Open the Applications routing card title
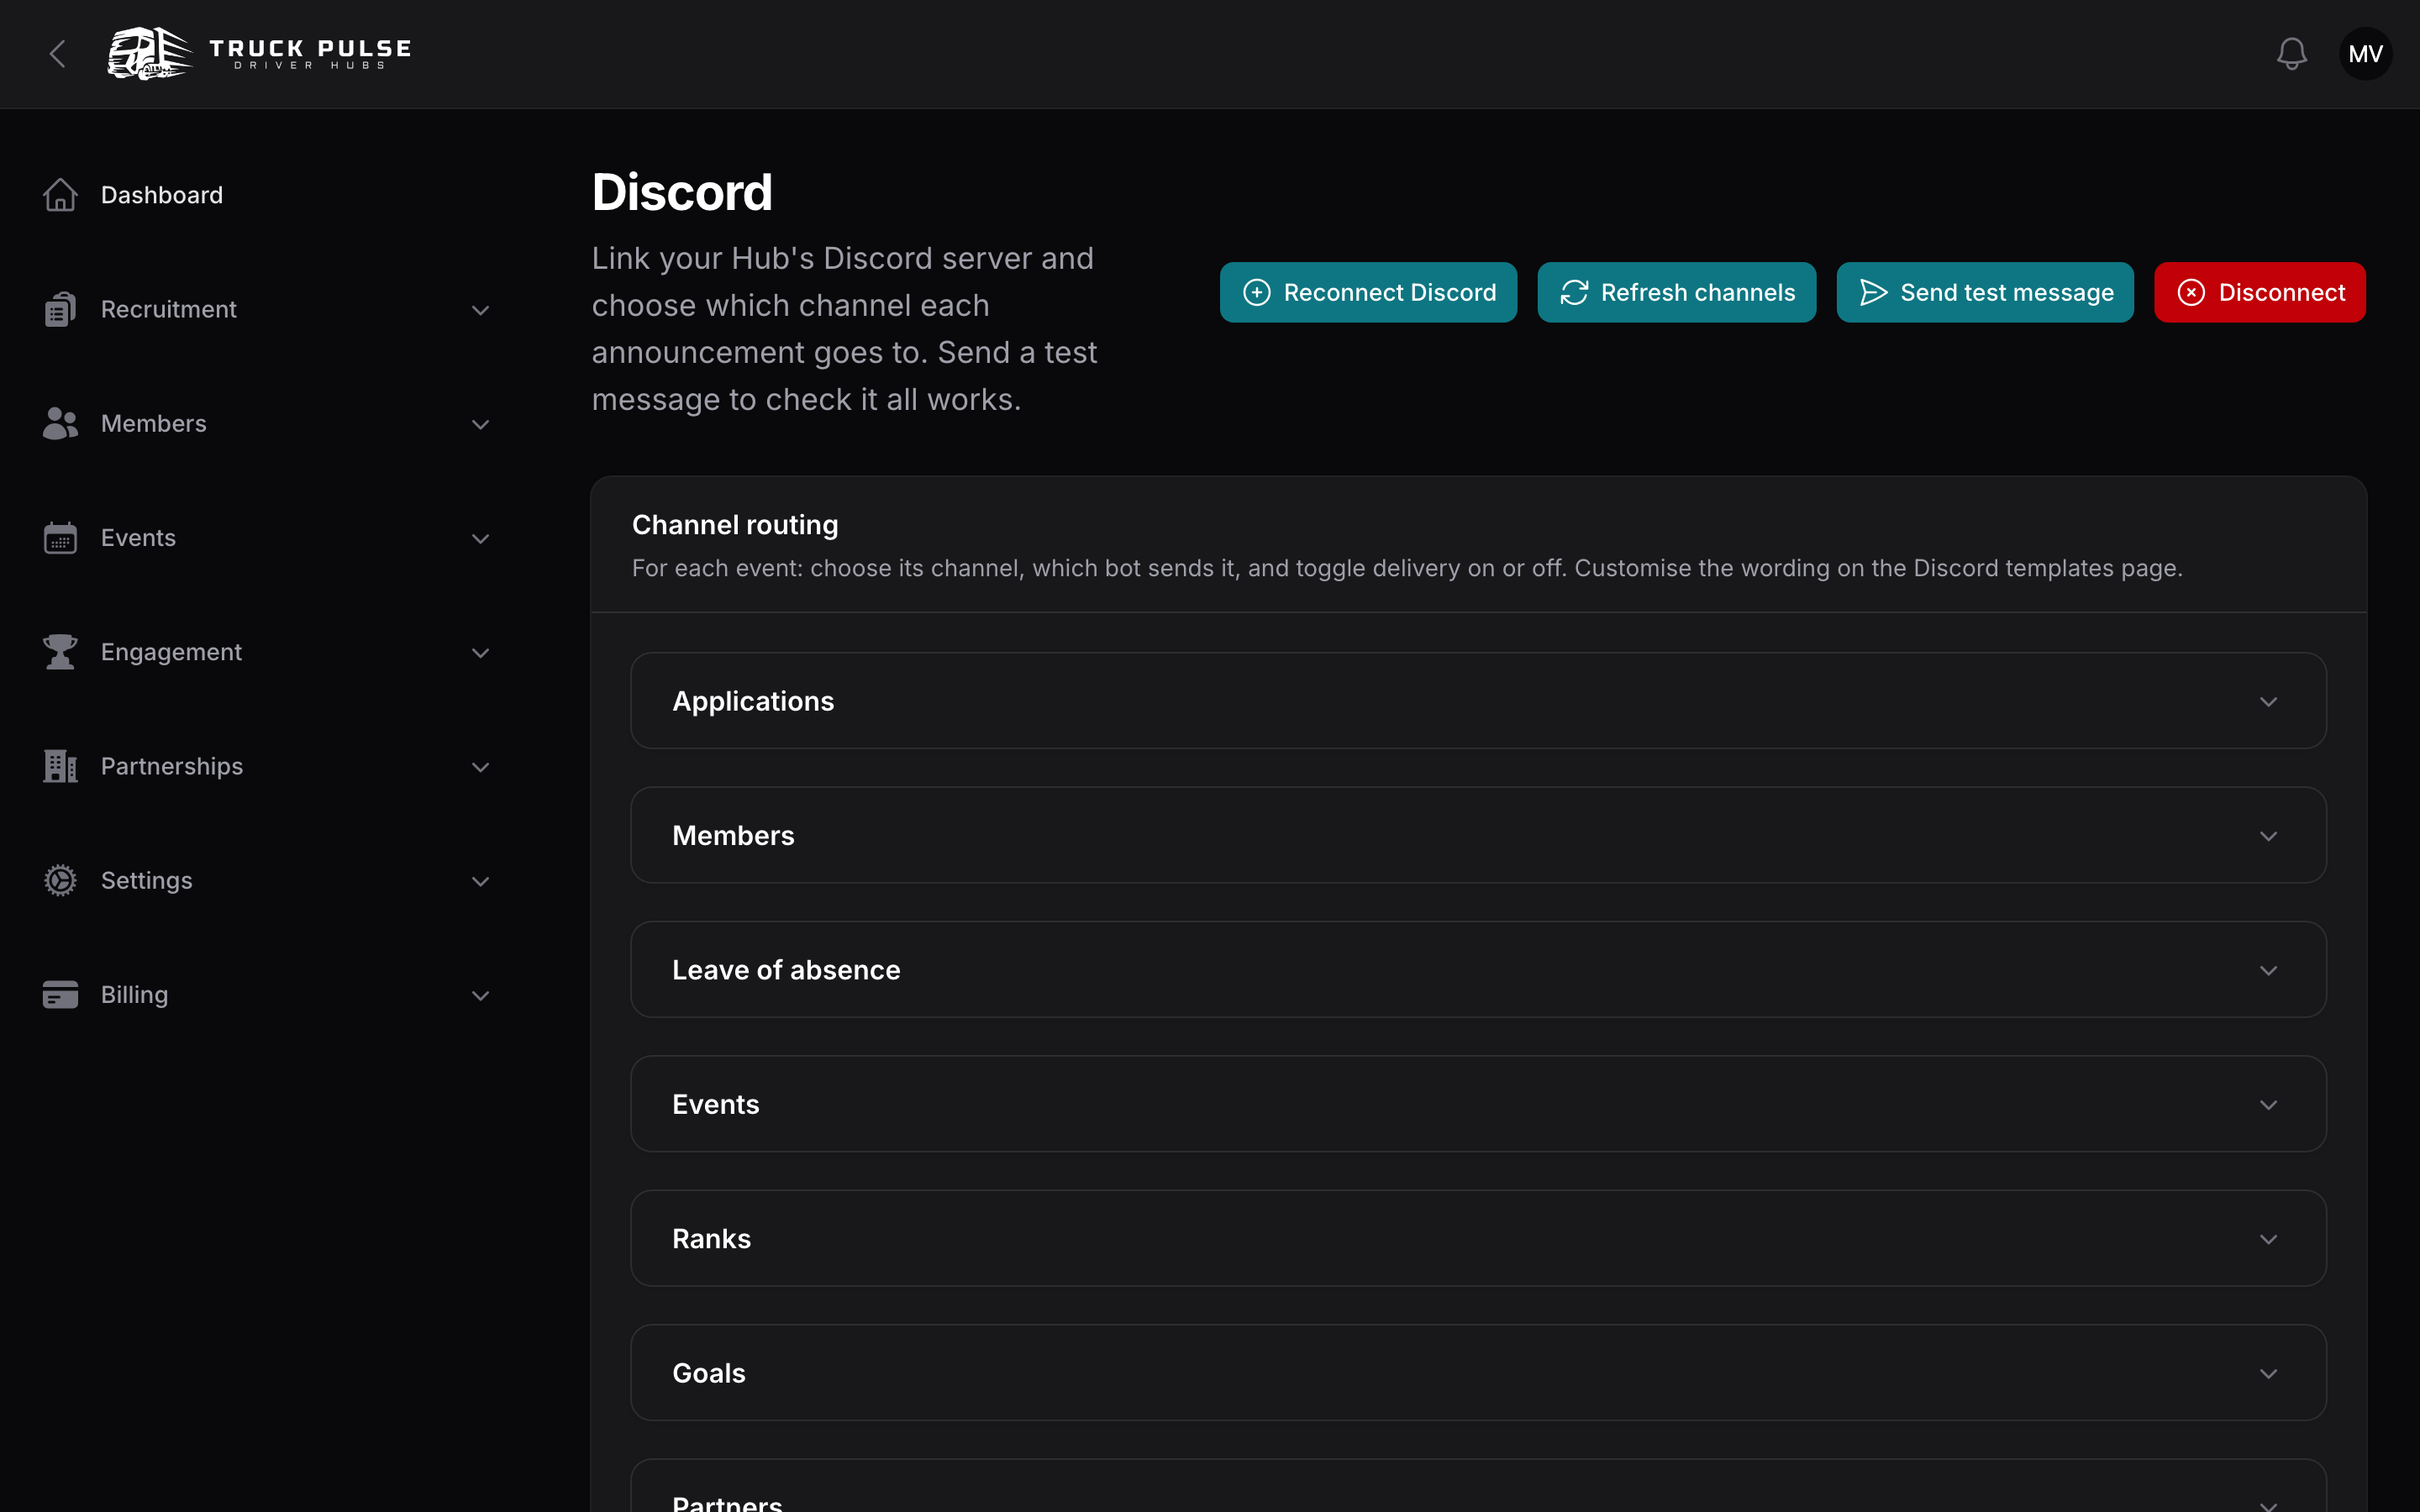This screenshot has height=1512, width=2420. 753,701
